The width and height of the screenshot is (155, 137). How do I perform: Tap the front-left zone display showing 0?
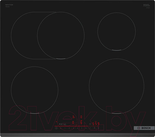tap(73, 122)
